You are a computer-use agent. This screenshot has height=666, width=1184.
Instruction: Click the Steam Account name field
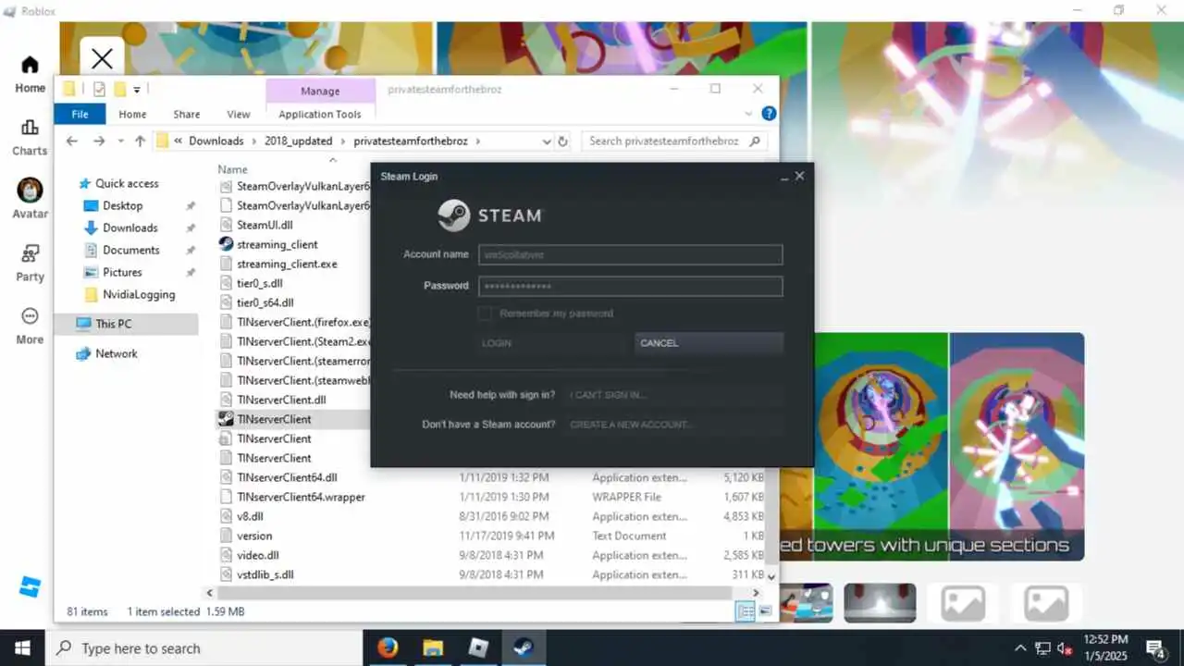pyautogui.click(x=631, y=254)
